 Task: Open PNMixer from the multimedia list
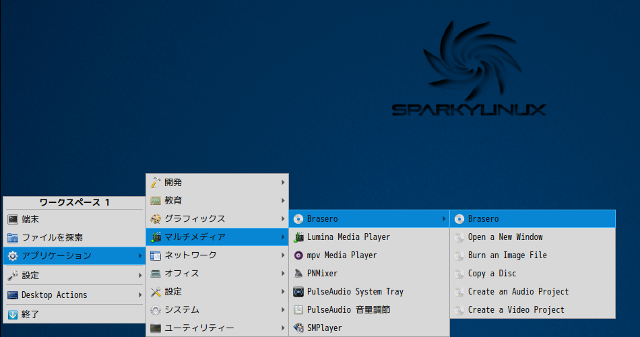click(369, 273)
